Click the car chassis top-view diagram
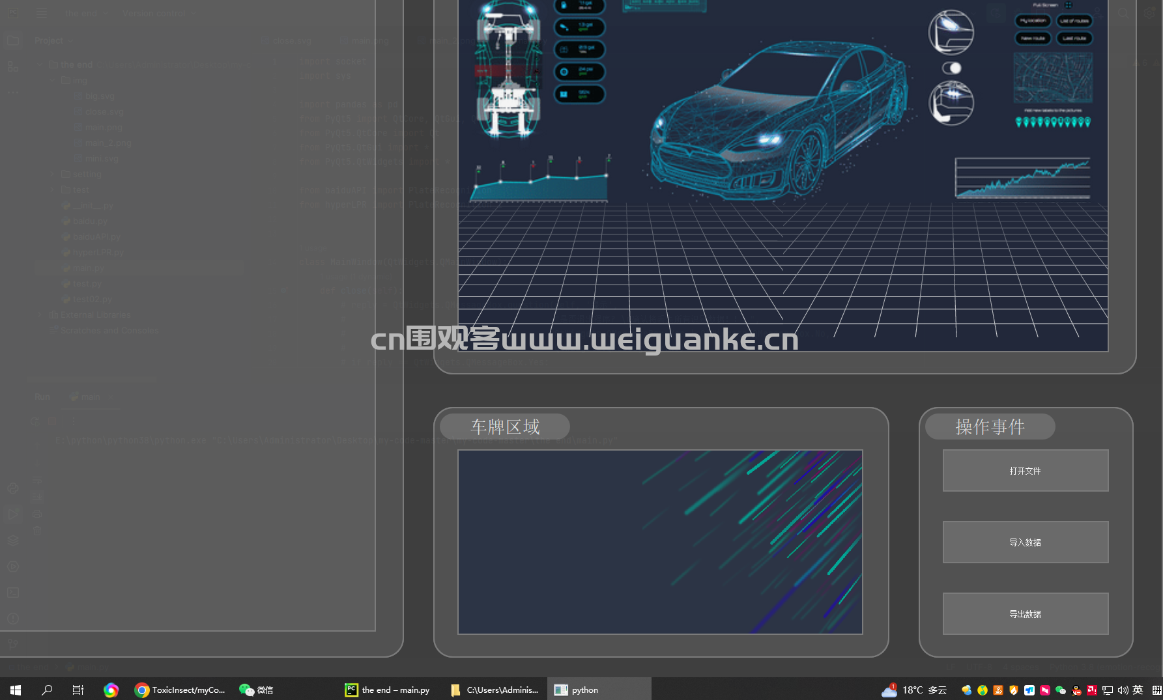This screenshot has width=1163, height=700. coord(508,70)
